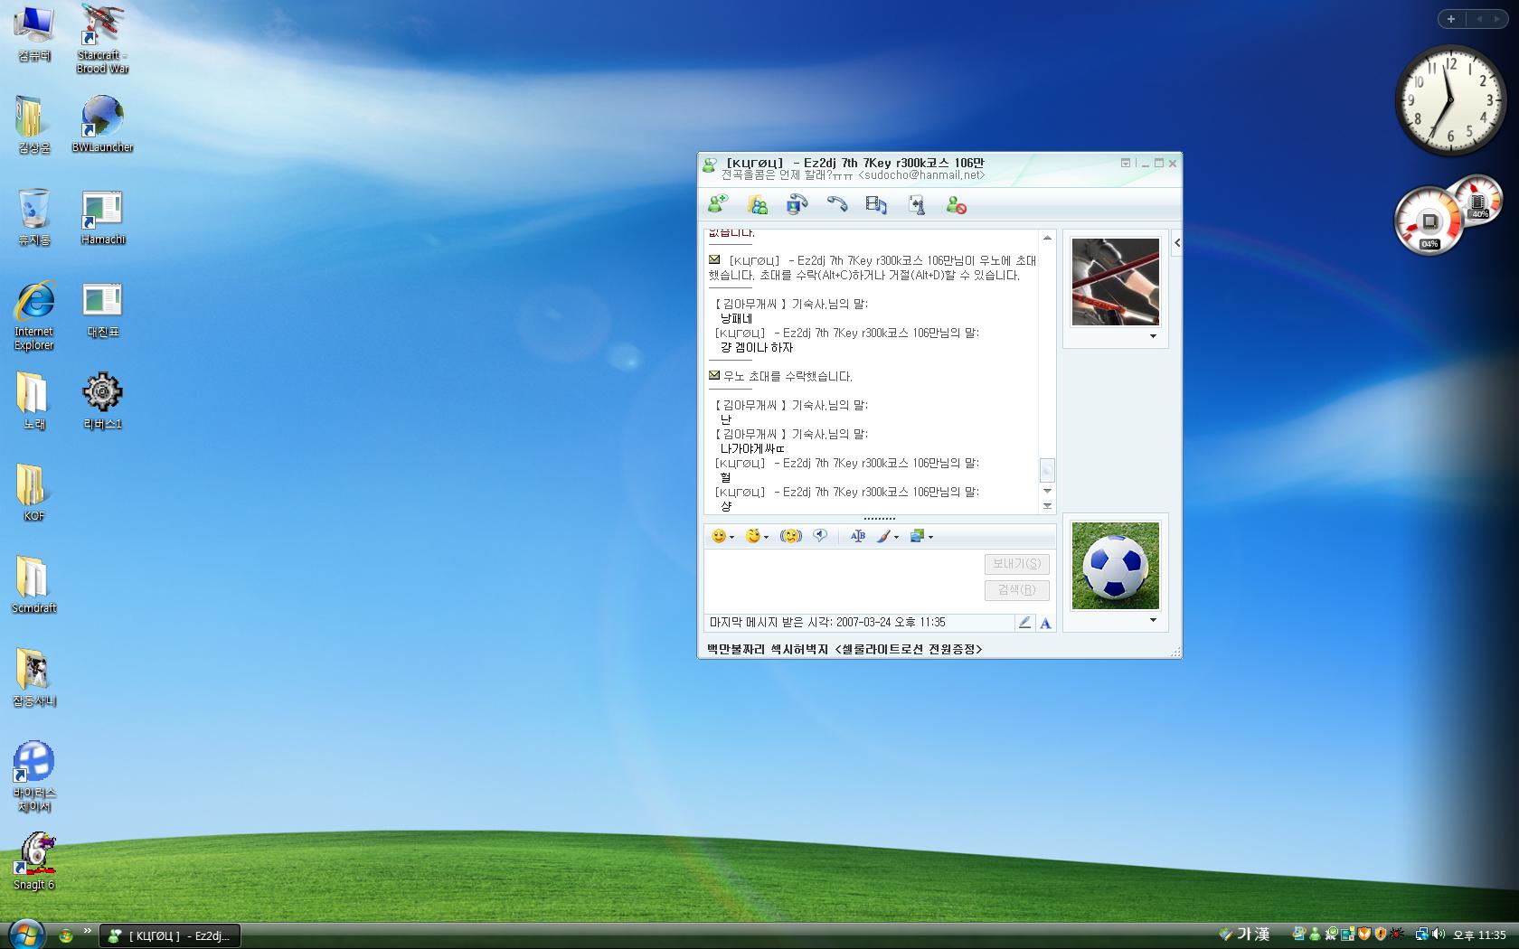This screenshot has width=1519, height=949.
Task: Invite someone to this conversation icon
Action: coord(717,205)
